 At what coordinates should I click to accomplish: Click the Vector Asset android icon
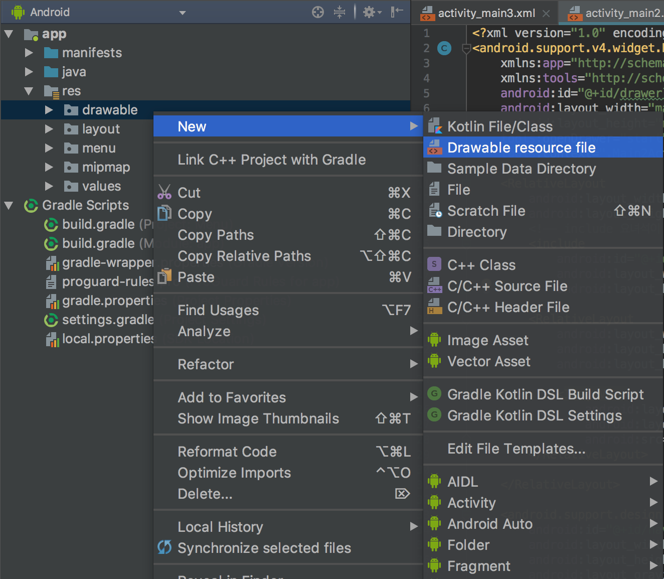tap(434, 361)
